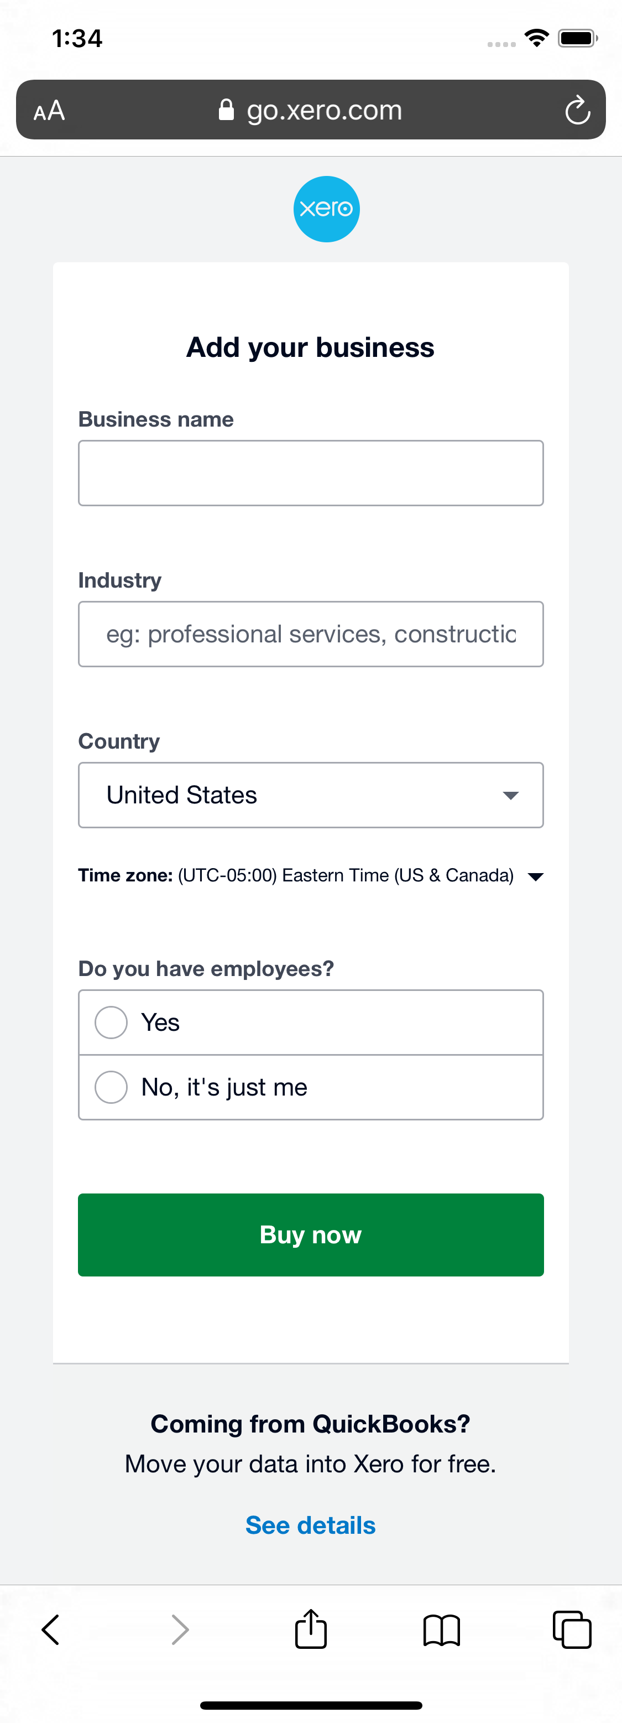Select the Yes employees option
Image resolution: width=622 pixels, height=1723 pixels.
click(111, 1022)
